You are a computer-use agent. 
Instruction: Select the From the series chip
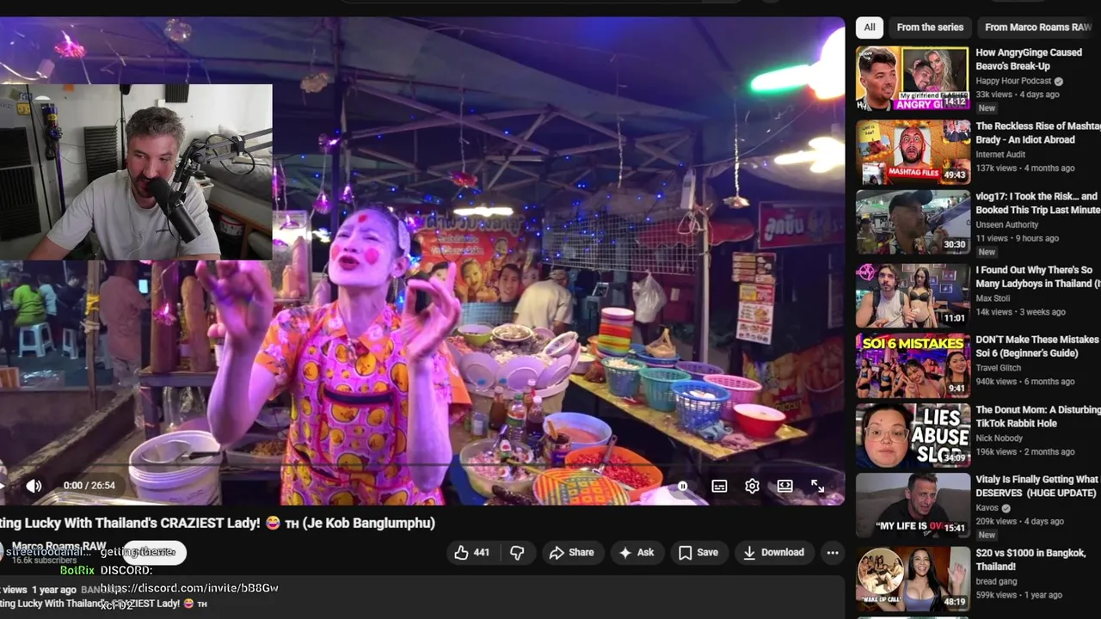tap(930, 28)
